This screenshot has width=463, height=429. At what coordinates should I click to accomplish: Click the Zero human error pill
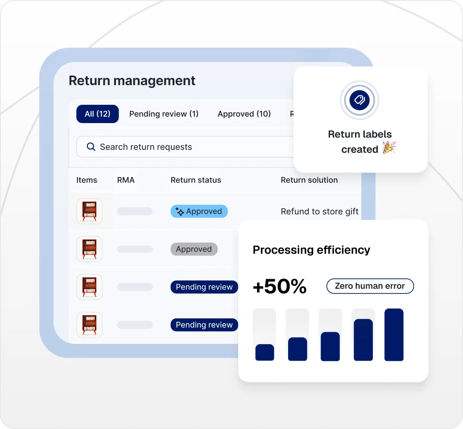(370, 286)
